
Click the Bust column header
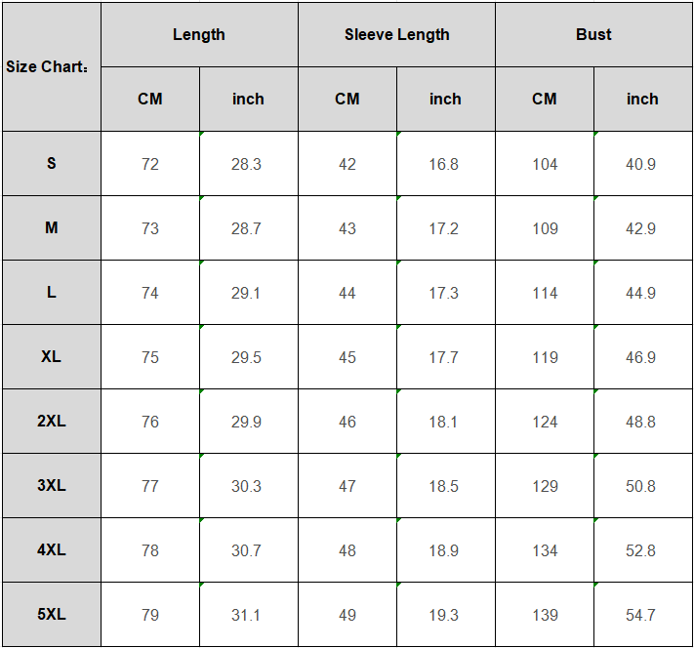(593, 35)
